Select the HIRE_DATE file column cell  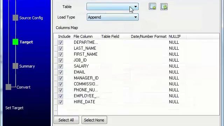point(84,102)
